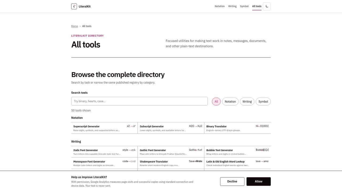The width and height of the screenshot is (342, 192).
Task: Open the Notation nav item
Action: (220, 6)
